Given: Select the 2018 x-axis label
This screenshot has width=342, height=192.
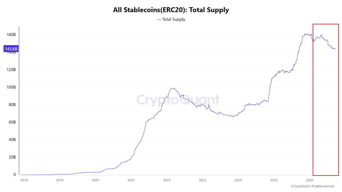Looking at the screenshot, I should pos(24,180).
